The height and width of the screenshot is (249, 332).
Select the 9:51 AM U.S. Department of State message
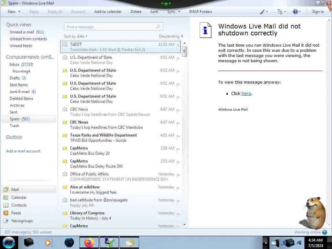(121, 99)
